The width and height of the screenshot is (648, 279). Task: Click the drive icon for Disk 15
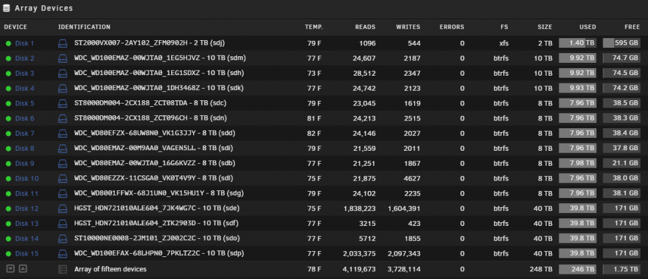[62, 253]
